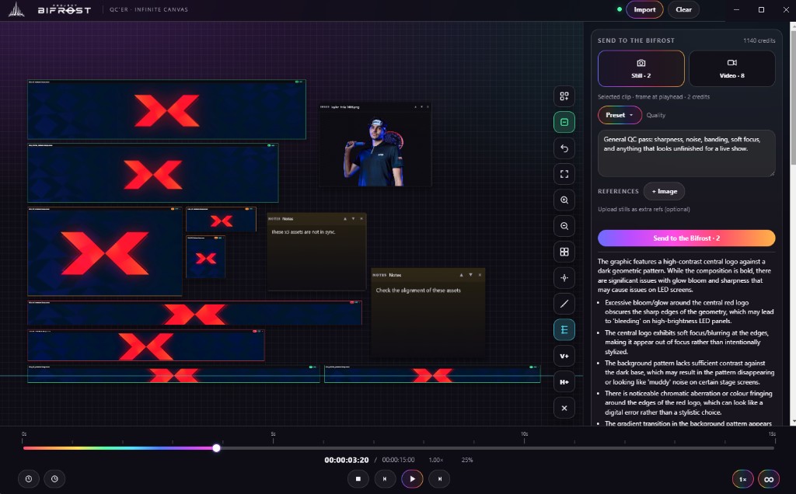Select the small square red X clip
796x494 pixels.
(205, 257)
